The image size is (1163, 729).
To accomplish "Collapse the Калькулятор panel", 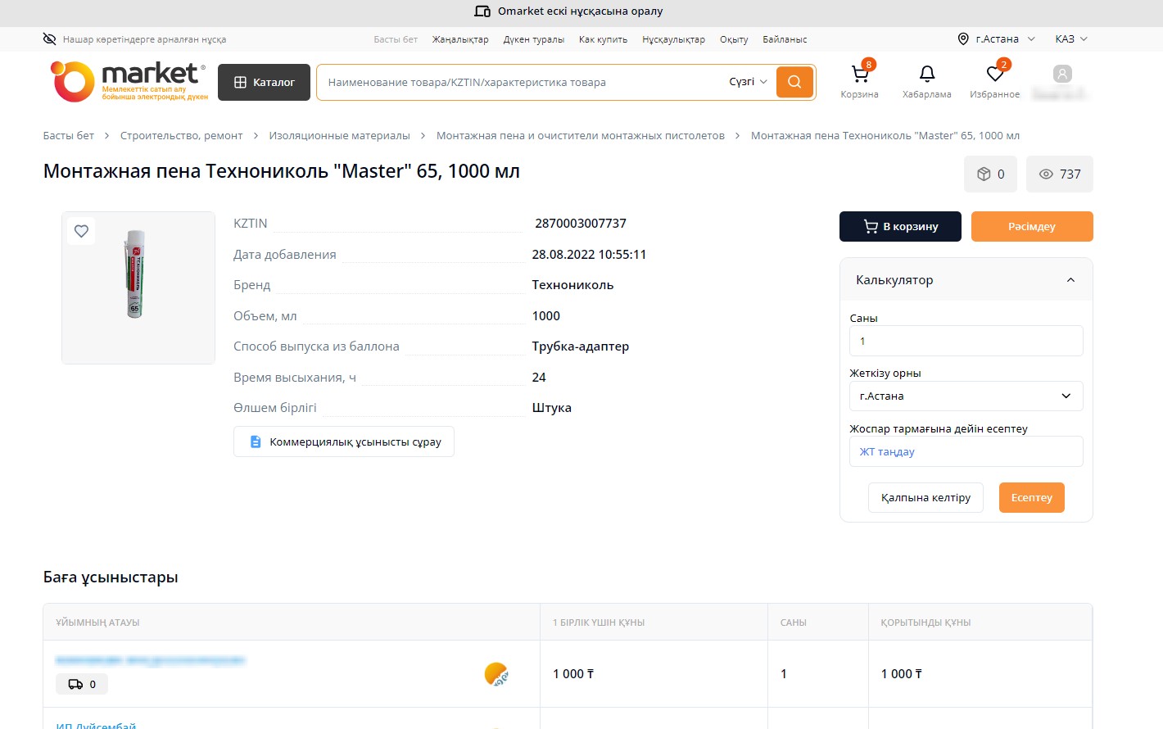I will (x=1070, y=280).
